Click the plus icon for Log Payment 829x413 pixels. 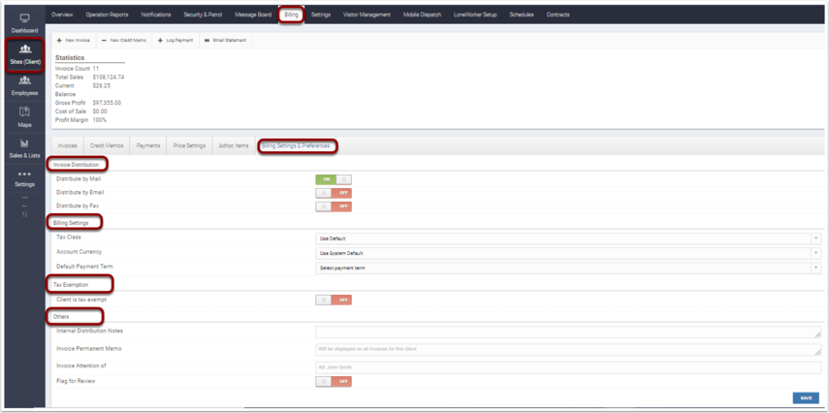pos(160,40)
